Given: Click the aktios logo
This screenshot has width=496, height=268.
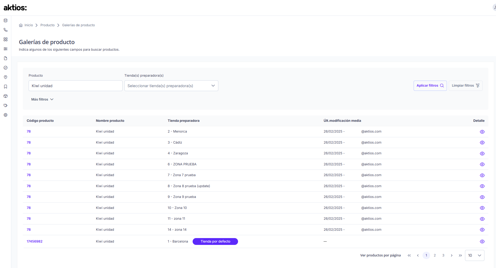Looking at the screenshot, I should point(15,8).
